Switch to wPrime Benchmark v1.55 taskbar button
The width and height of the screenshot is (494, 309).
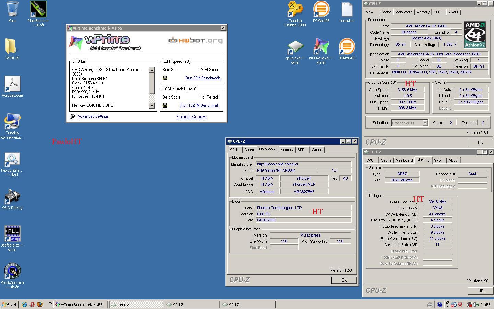(x=81, y=305)
